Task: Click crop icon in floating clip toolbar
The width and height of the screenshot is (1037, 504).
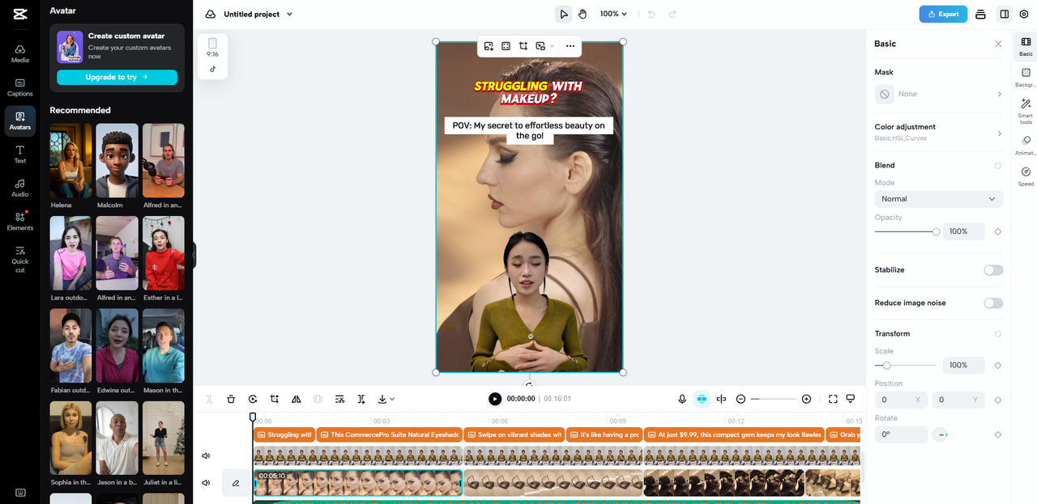Action: point(523,46)
